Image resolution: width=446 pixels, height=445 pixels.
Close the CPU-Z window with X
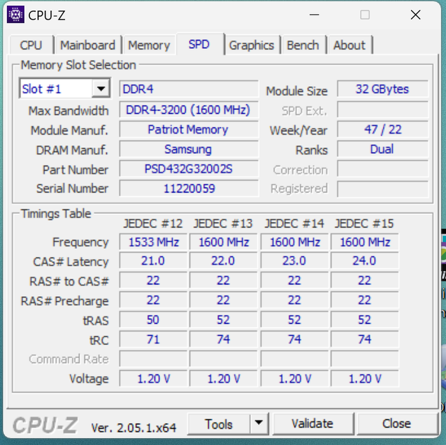(x=415, y=15)
